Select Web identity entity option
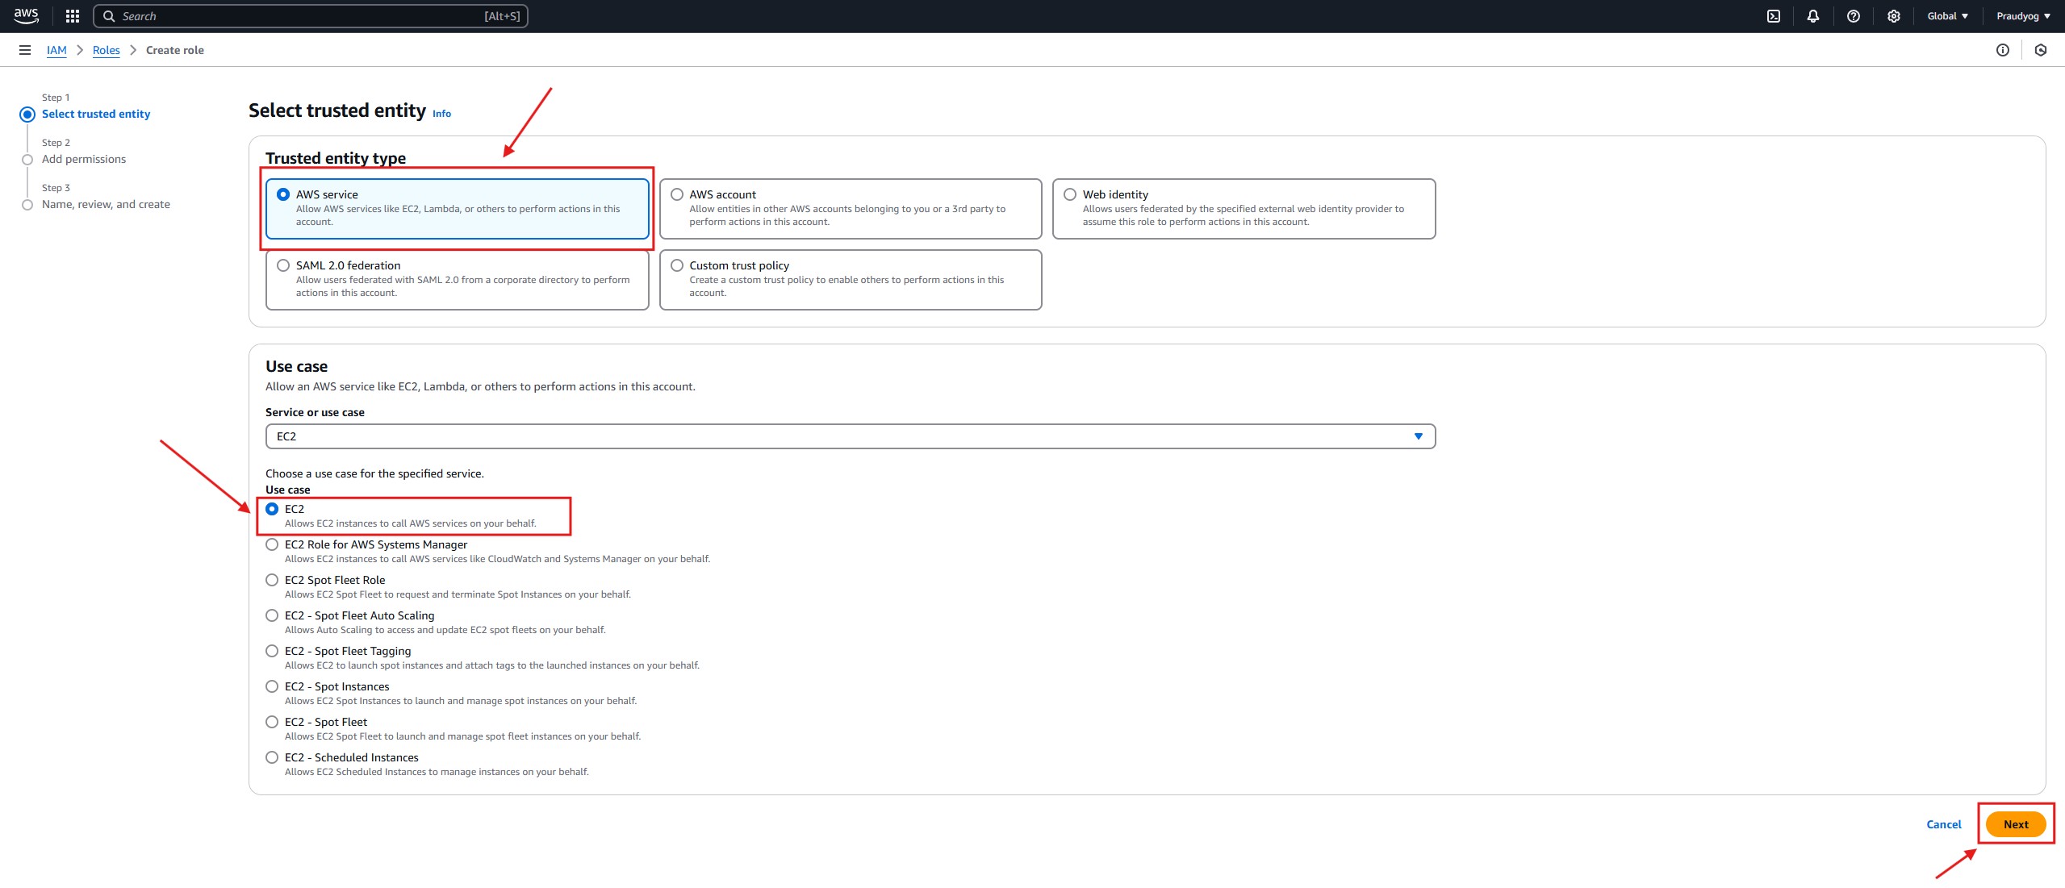2065x888 pixels. [x=1070, y=194]
